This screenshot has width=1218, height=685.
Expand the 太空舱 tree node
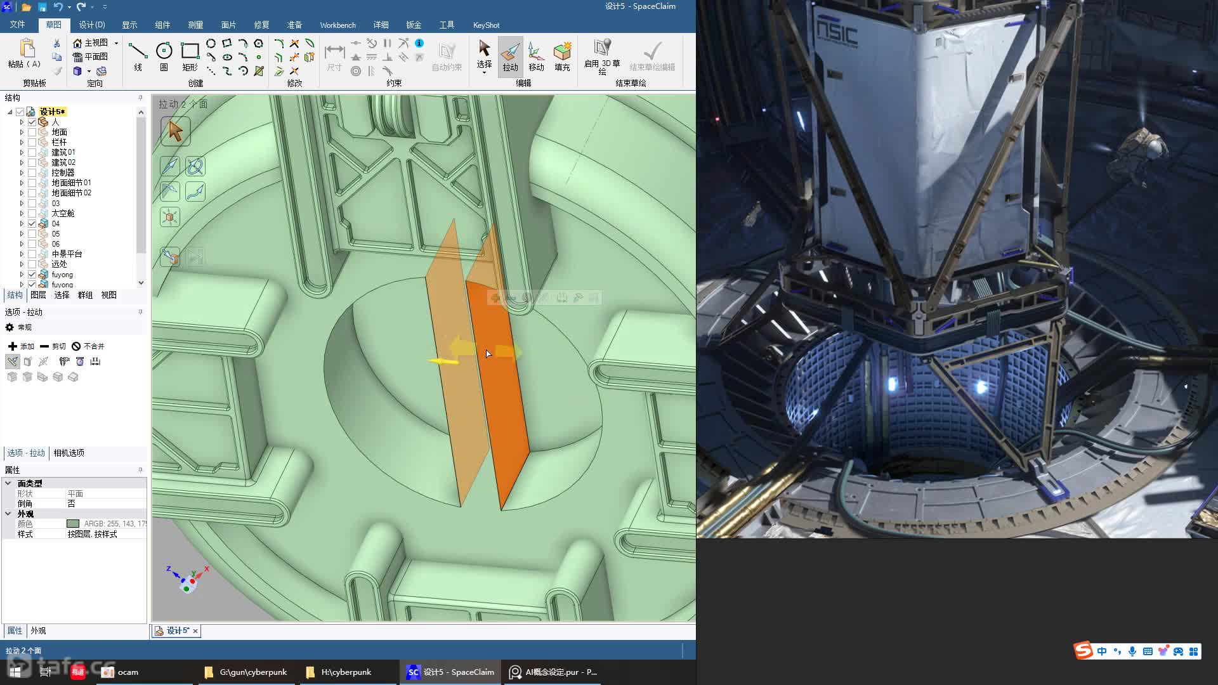click(22, 213)
